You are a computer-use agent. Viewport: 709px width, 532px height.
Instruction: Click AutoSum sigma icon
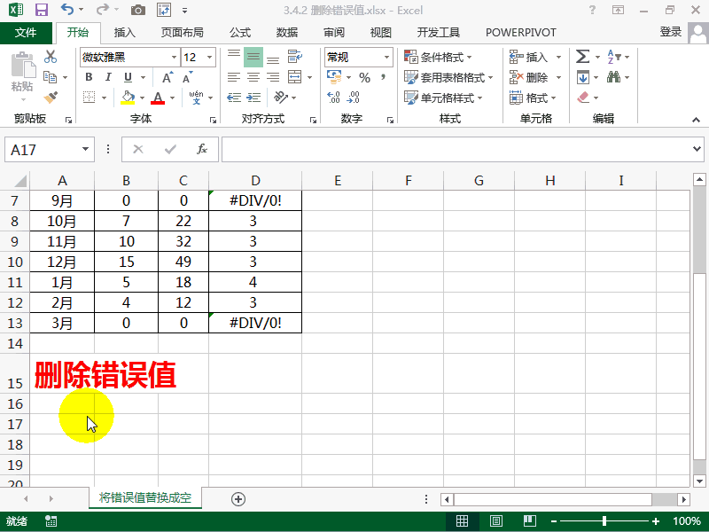point(582,57)
